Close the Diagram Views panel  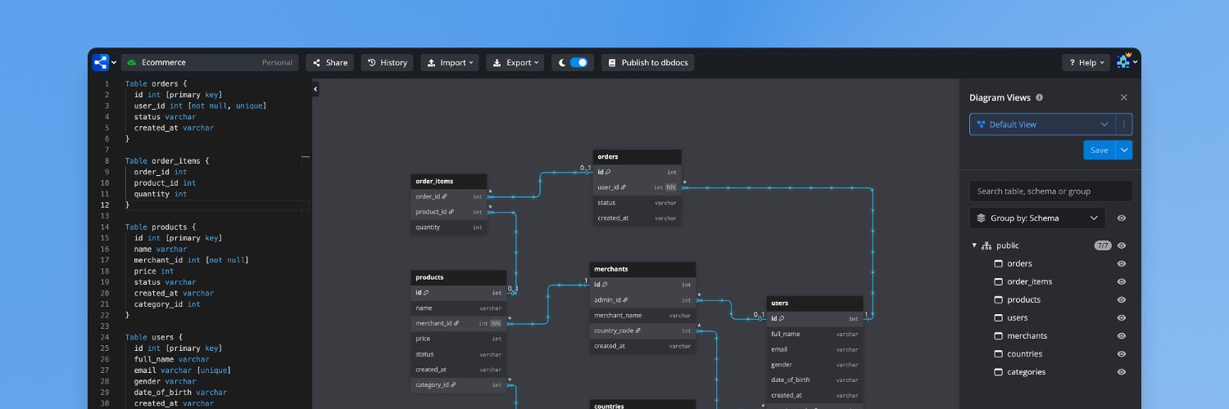click(1124, 97)
